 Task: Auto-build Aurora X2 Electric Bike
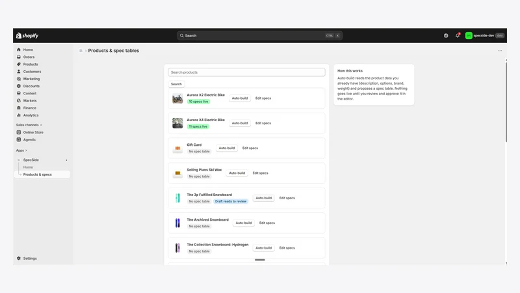240,98
